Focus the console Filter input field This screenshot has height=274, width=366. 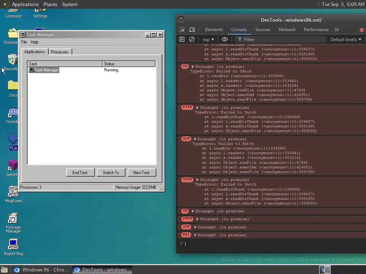pyautogui.click(x=281, y=40)
